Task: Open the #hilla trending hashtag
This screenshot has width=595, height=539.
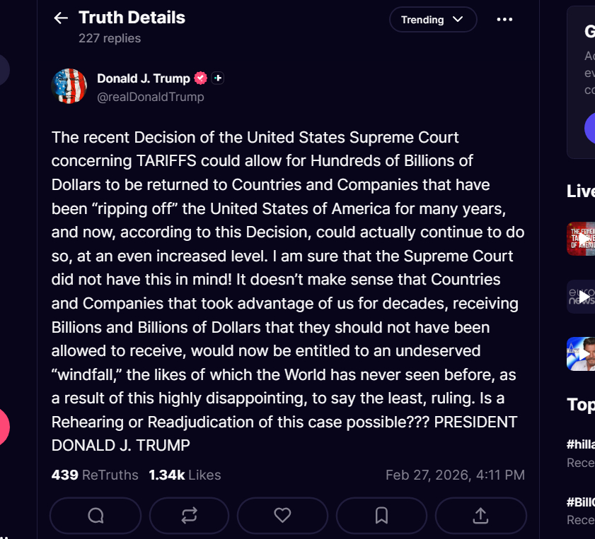Action: 580,444
